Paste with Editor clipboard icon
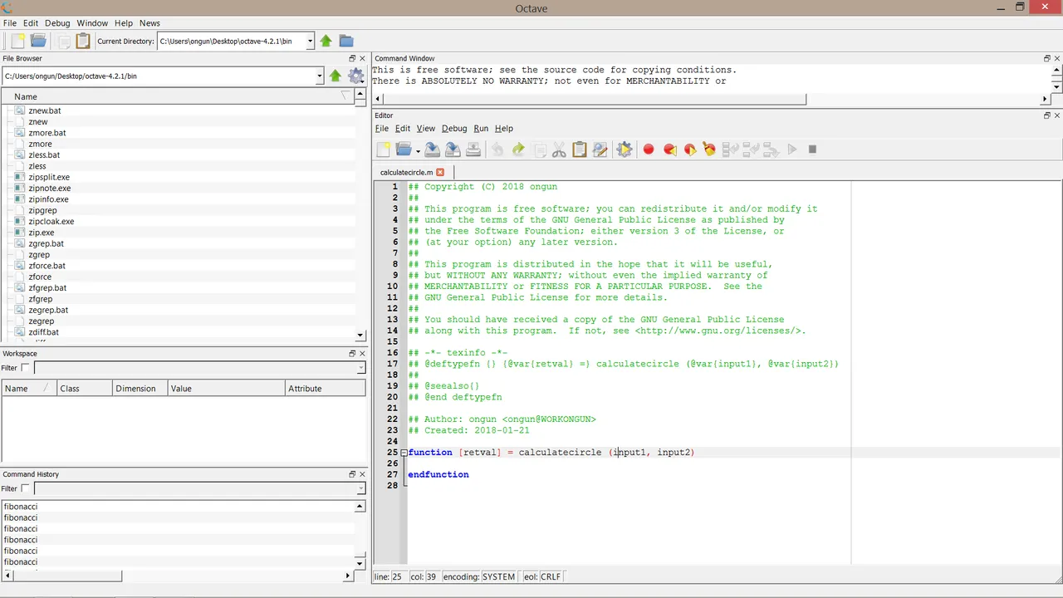 [x=580, y=149]
